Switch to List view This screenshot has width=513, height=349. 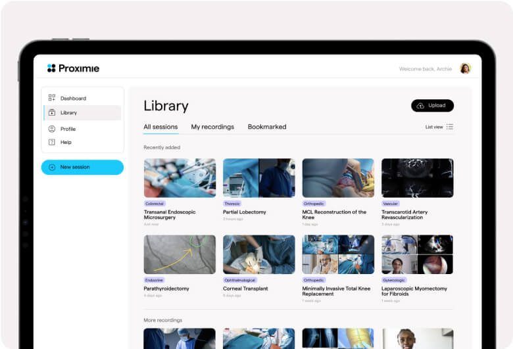click(x=439, y=127)
